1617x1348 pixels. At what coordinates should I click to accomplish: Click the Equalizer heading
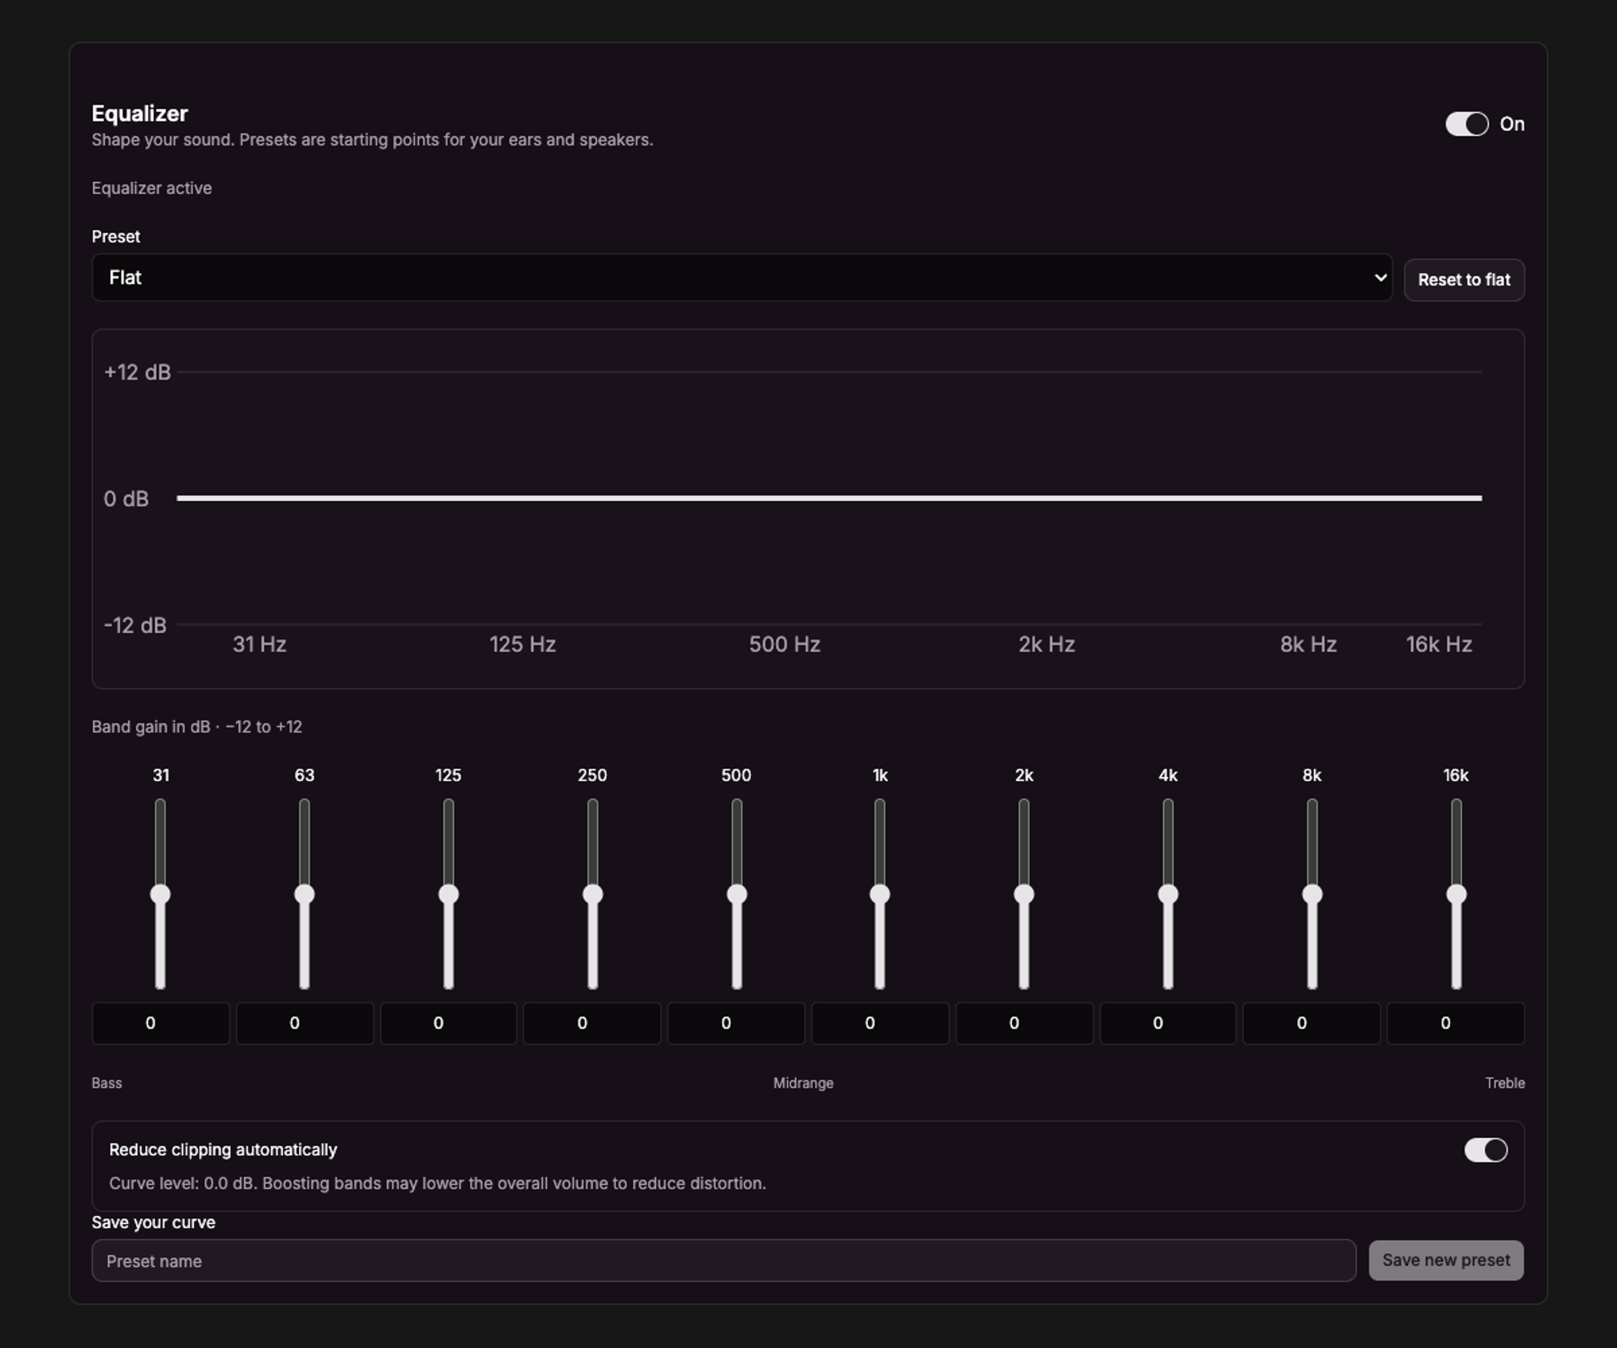(139, 113)
